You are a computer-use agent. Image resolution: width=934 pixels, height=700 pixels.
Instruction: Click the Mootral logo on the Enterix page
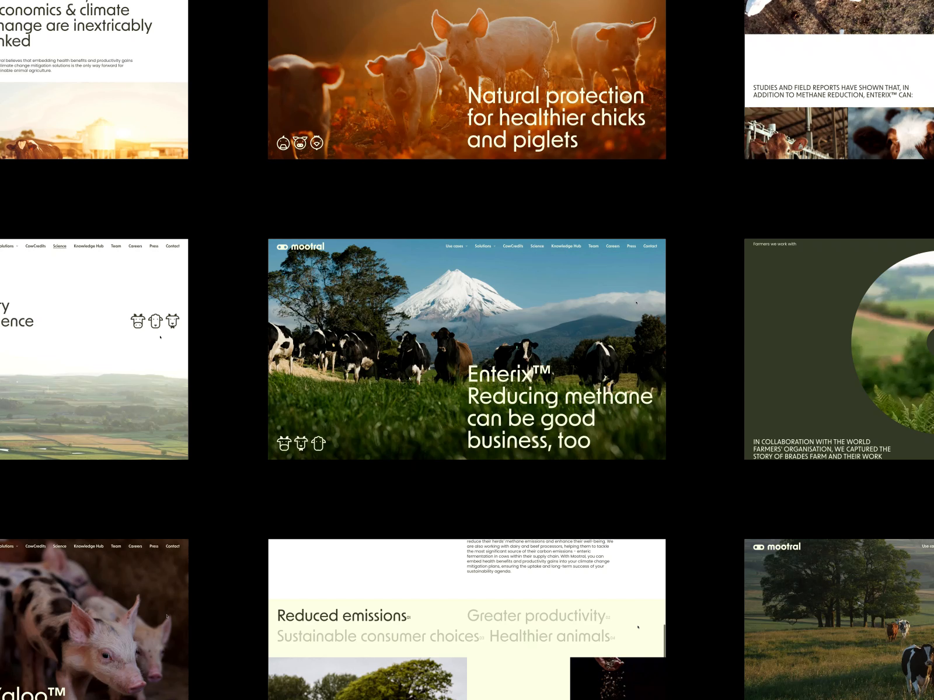(x=301, y=246)
